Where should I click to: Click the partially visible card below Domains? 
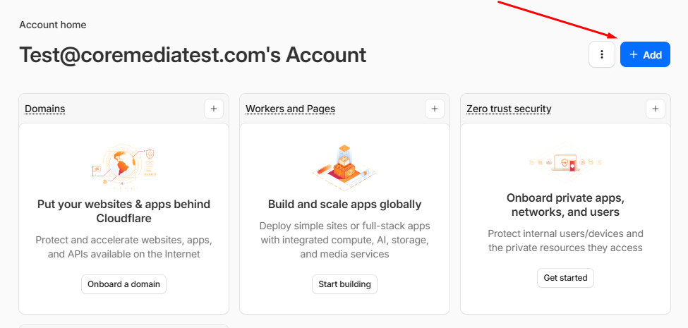(x=123, y=326)
